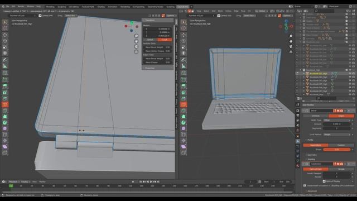Select the Scale tool in left viewport
The image size is (357, 201).
[5, 47]
